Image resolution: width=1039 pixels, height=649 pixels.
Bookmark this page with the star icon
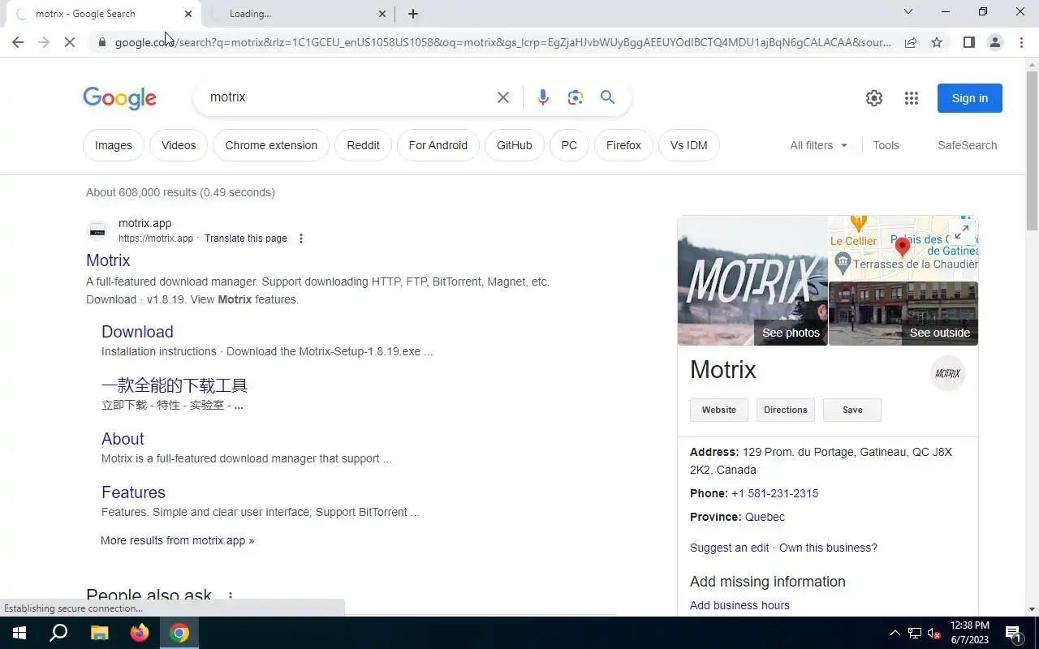pyautogui.click(x=937, y=42)
